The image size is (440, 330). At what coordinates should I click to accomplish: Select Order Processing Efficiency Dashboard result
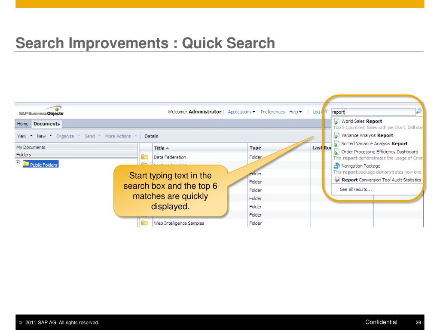(x=380, y=152)
